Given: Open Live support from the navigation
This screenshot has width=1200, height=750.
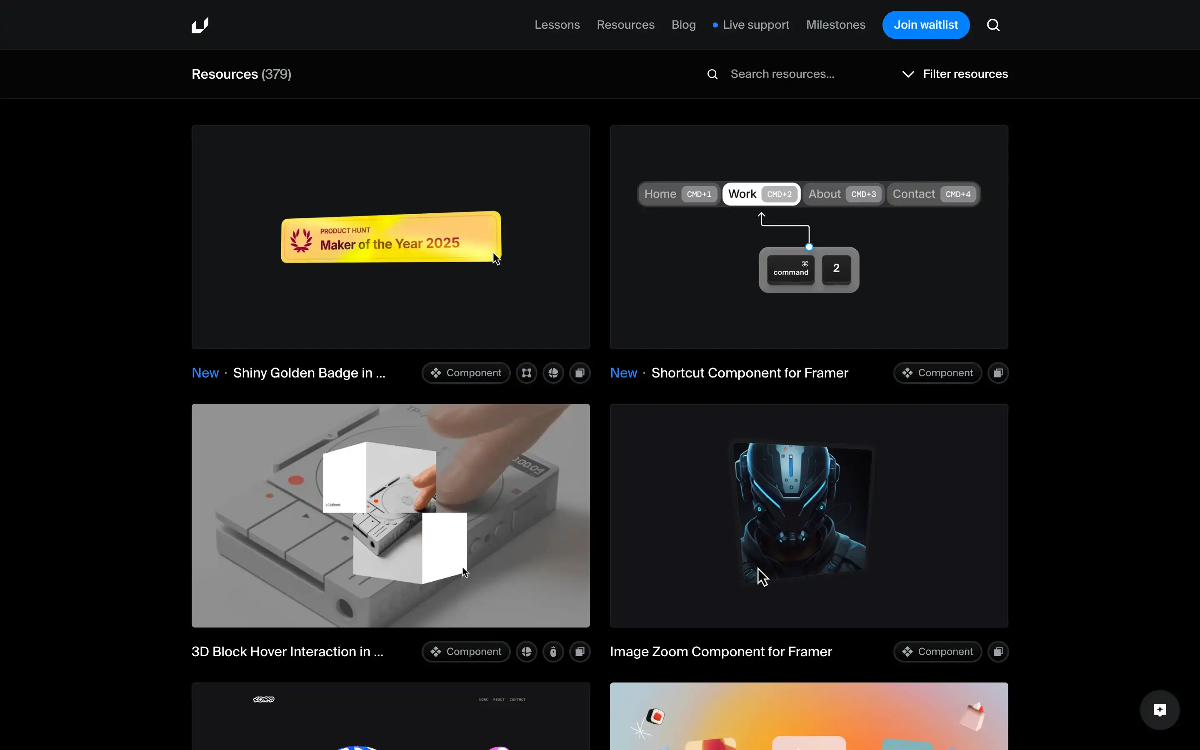Looking at the screenshot, I should point(751,25).
